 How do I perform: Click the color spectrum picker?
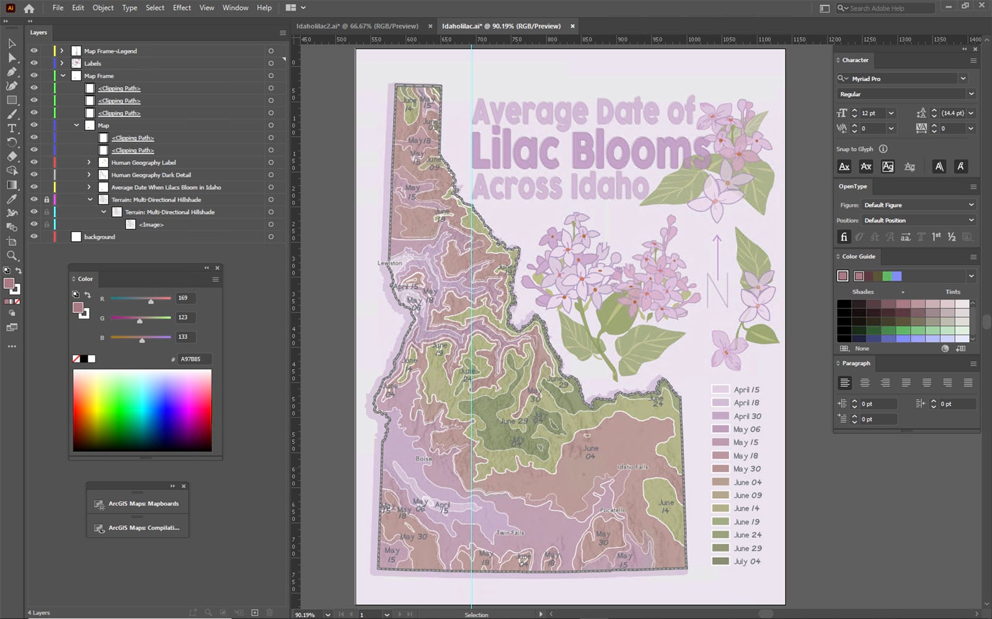(142, 410)
